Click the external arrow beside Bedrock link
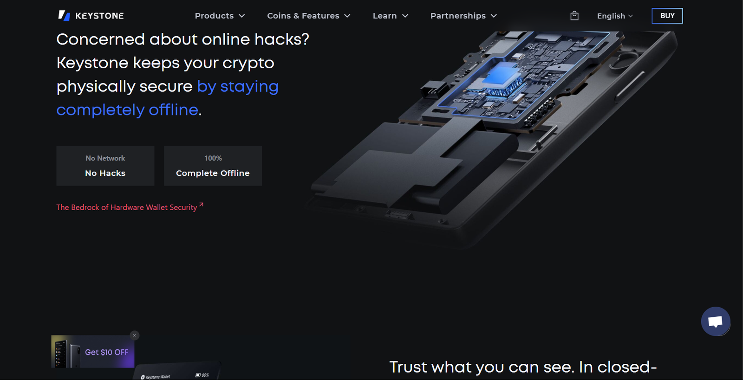This screenshot has width=743, height=380. tap(201, 204)
